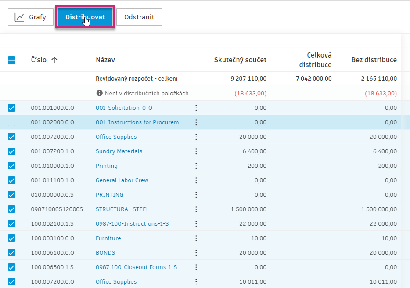
Task: Click the info icon beside Není v distribučních položkách
Action: (99, 93)
